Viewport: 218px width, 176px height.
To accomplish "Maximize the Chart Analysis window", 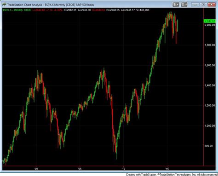I will coord(203,5).
